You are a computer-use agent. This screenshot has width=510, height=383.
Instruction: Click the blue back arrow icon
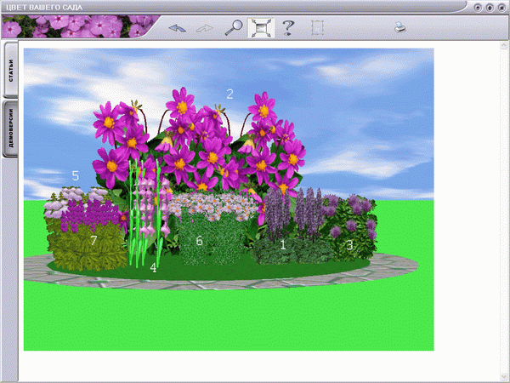[178, 28]
